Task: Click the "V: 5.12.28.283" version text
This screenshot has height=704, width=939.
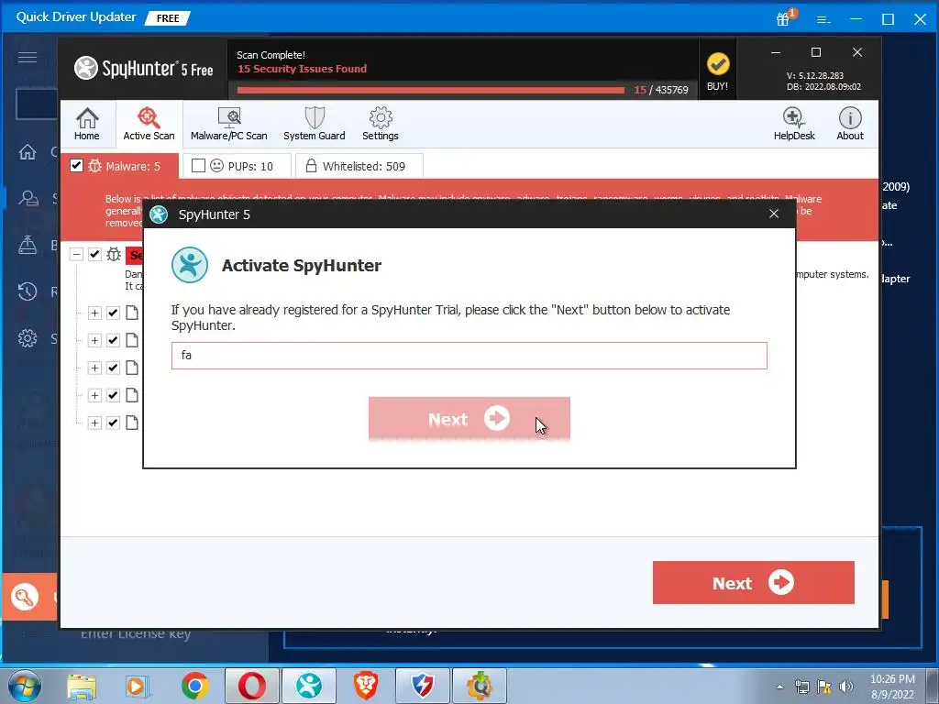Action: tap(815, 76)
